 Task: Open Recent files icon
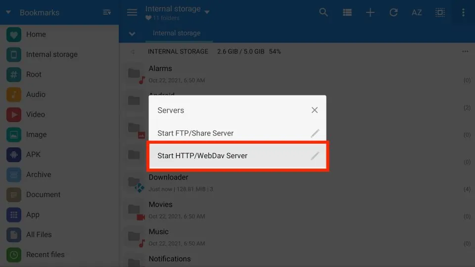[x=14, y=255]
